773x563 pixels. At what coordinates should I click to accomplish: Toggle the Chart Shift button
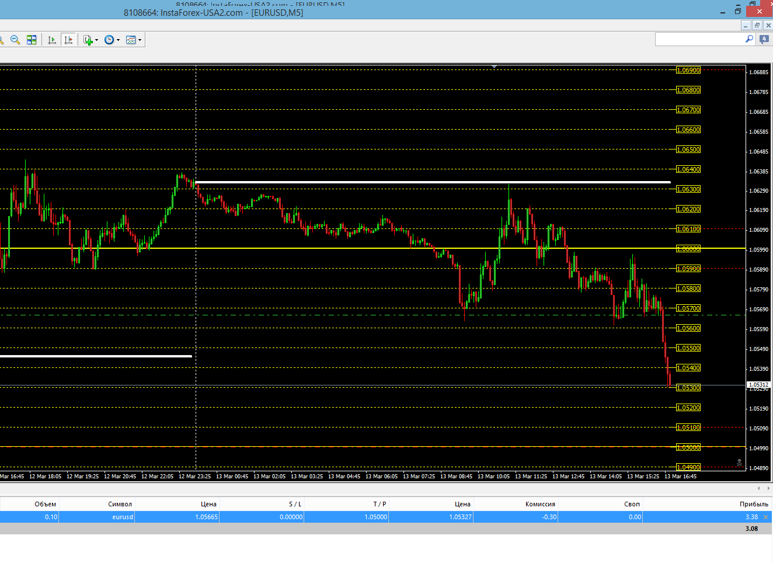tap(68, 40)
